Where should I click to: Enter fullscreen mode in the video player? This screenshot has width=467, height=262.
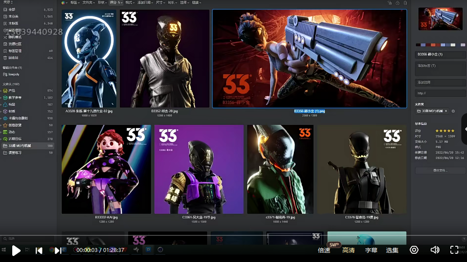[x=454, y=250]
